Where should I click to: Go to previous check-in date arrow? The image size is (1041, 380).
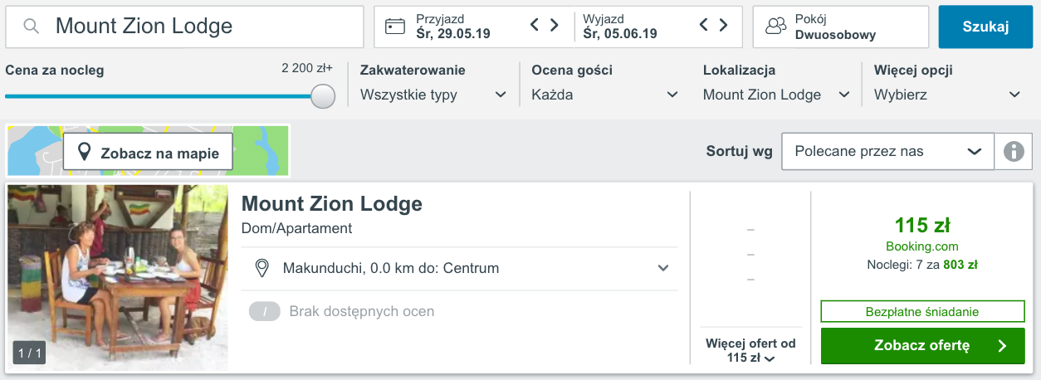pyautogui.click(x=535, y=25)
